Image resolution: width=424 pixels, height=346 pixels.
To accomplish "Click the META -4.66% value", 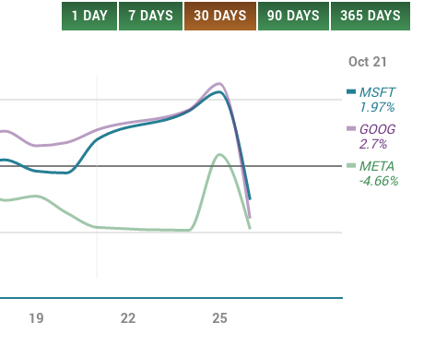I will [379, 181].
